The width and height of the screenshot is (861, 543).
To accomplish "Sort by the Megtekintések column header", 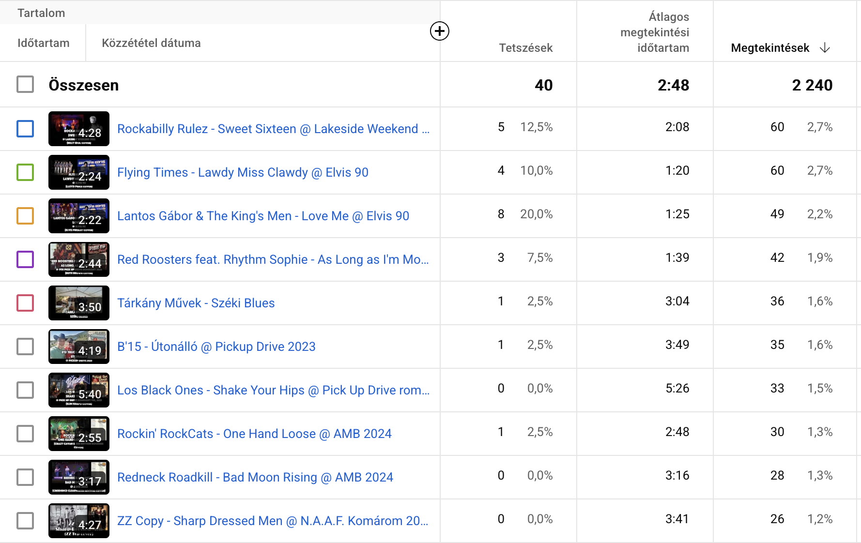I will (x=769, y=48).
